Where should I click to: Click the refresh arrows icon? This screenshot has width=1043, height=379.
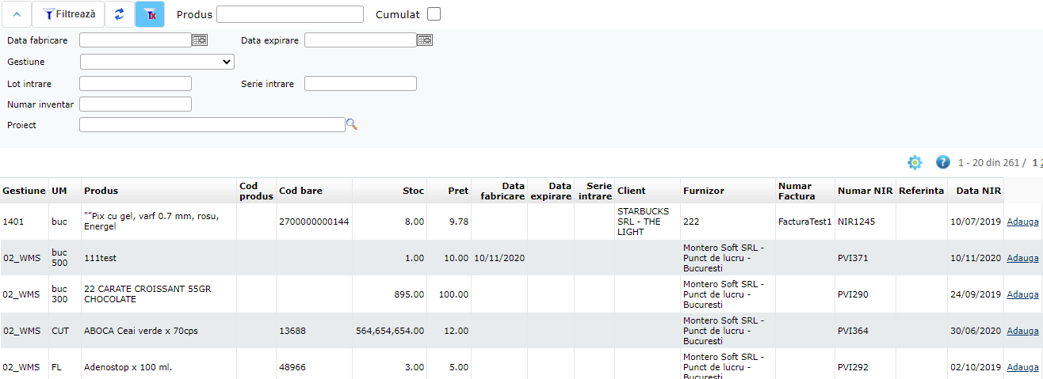tap(120, 14)
